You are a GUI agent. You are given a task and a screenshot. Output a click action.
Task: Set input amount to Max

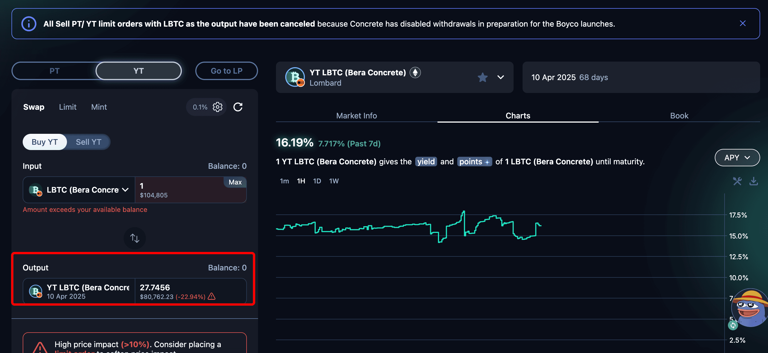235,182
